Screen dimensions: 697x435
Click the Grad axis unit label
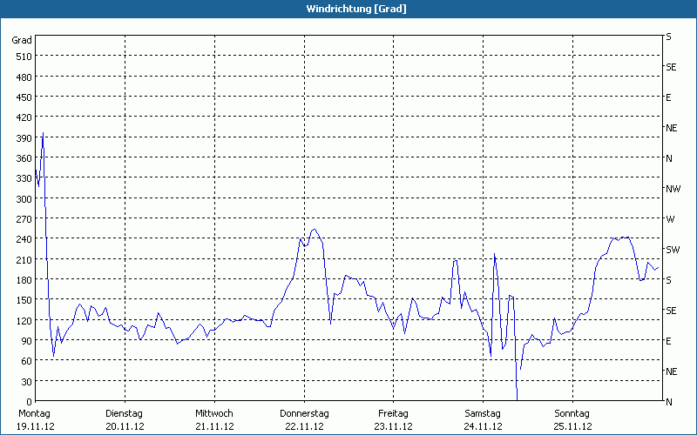(x=22, y=40)
